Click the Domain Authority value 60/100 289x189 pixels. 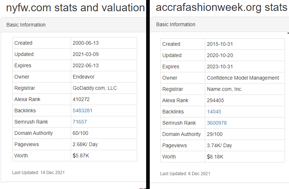[x=81, y=133]
